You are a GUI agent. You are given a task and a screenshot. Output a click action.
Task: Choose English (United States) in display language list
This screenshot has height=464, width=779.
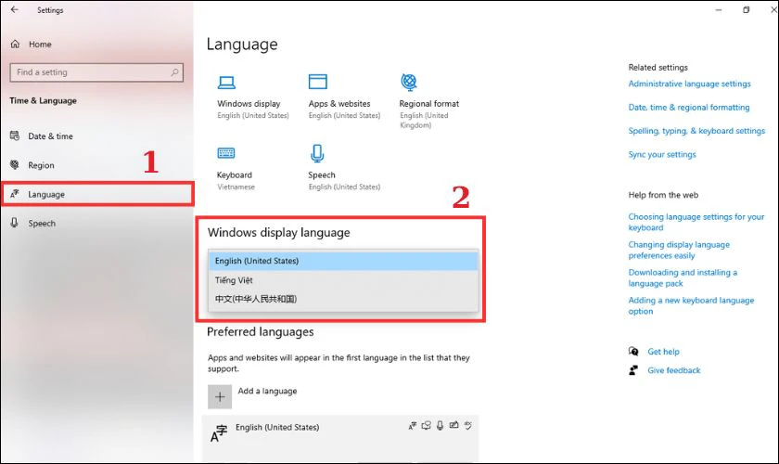point(343,261)
